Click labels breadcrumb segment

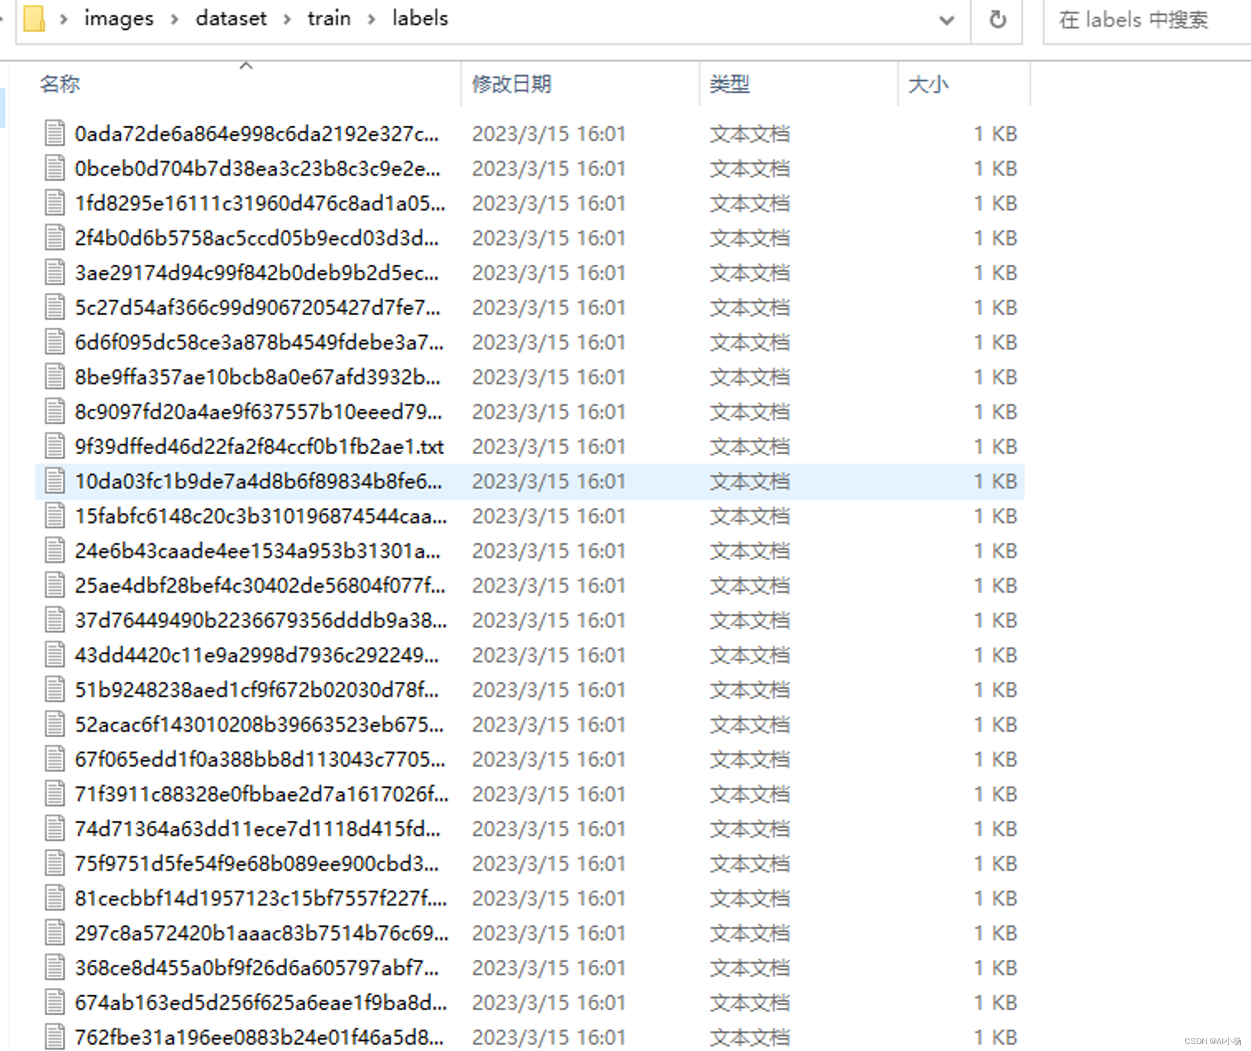tap(420, 19)
